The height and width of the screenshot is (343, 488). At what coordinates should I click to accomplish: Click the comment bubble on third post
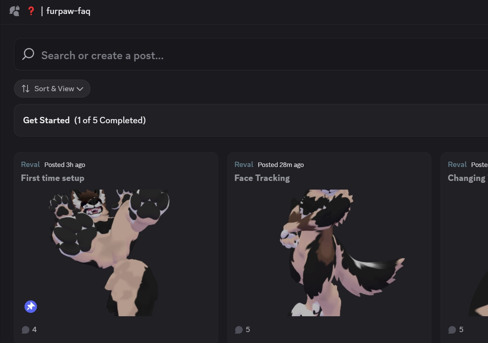(x=452, y=330)
